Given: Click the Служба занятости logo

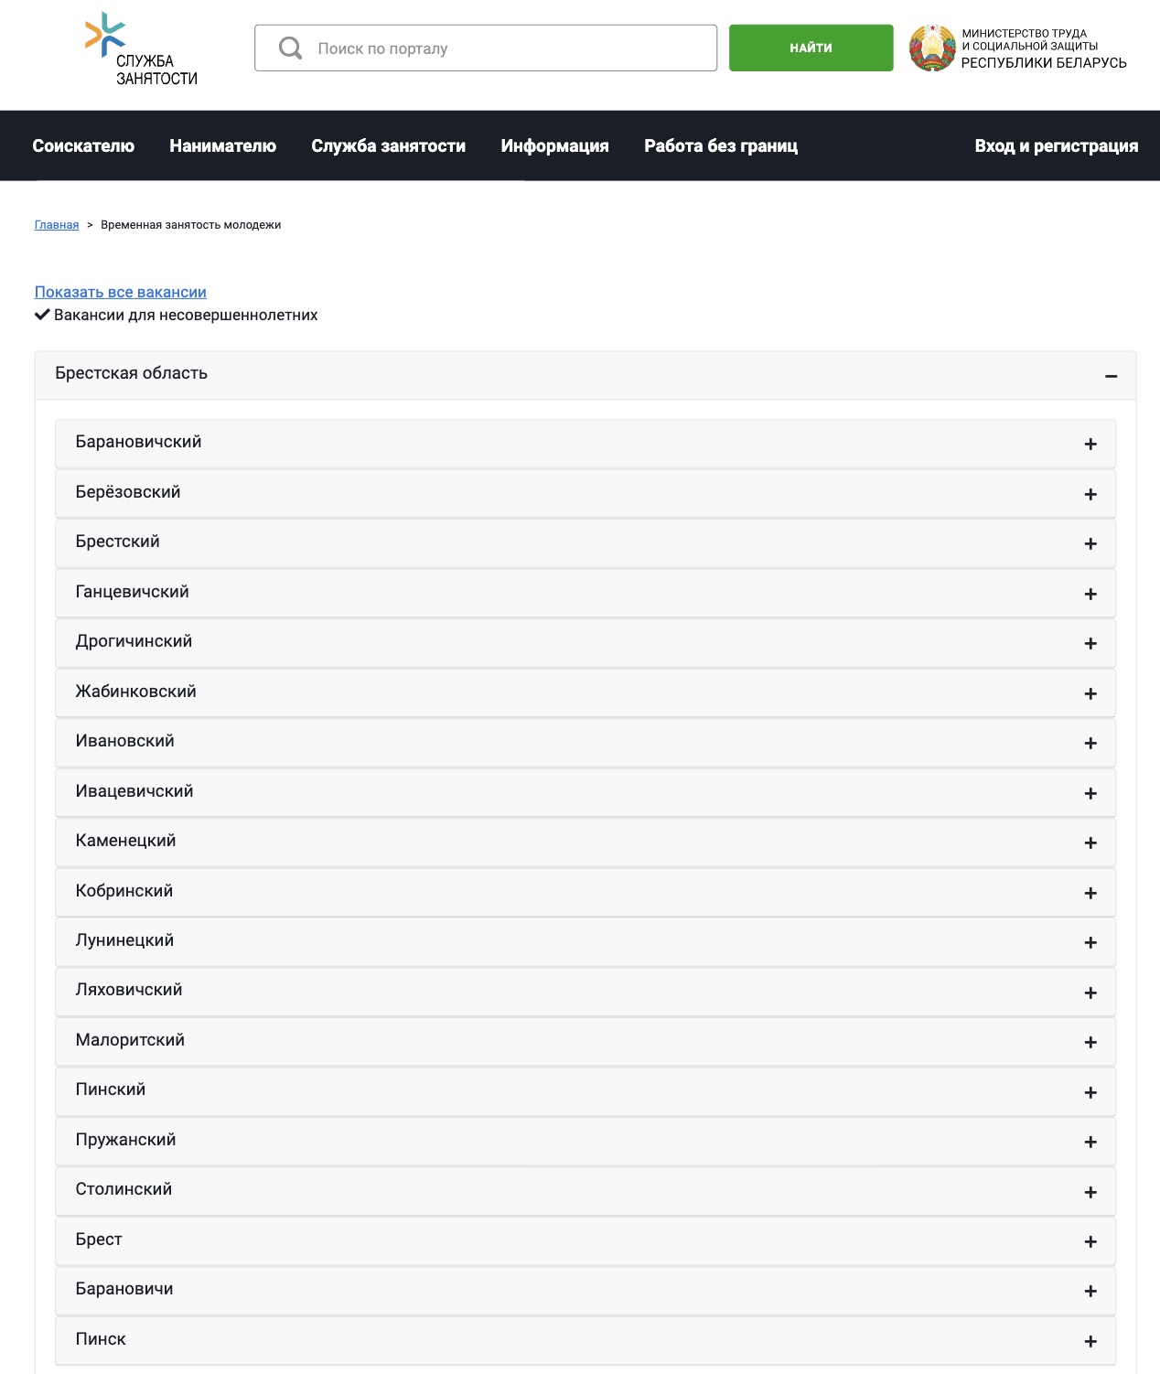Looking at the screenshot, I should point(141,49).
